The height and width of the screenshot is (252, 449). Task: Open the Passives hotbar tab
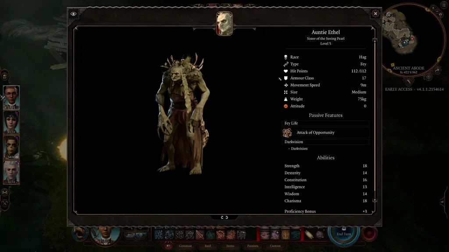tap(252, 246)
